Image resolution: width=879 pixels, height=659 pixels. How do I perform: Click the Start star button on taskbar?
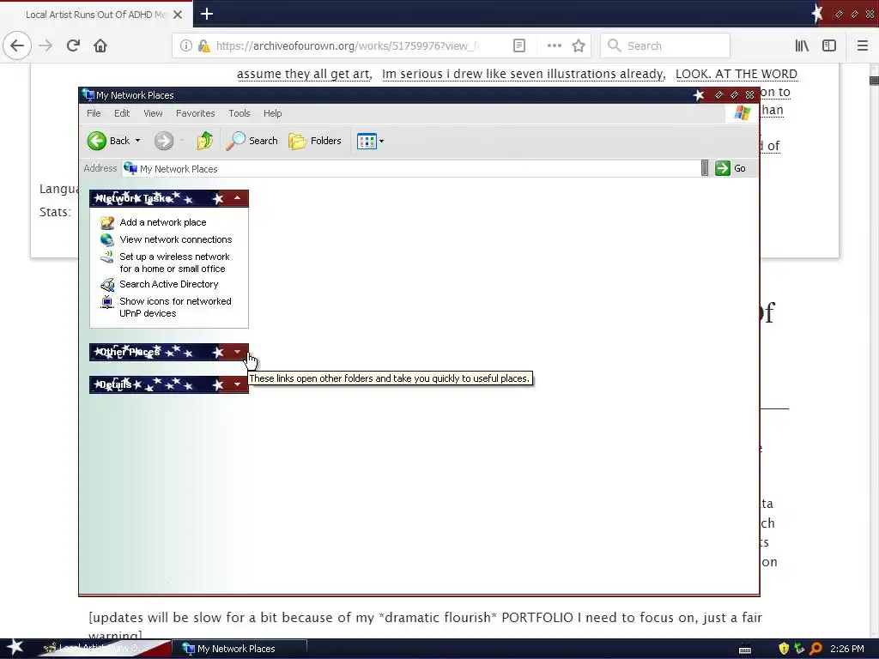click(15, 648)
